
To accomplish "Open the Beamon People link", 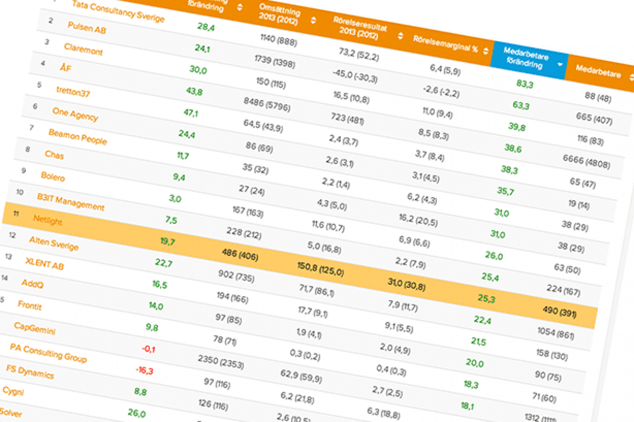I will (x=77, y=136).
